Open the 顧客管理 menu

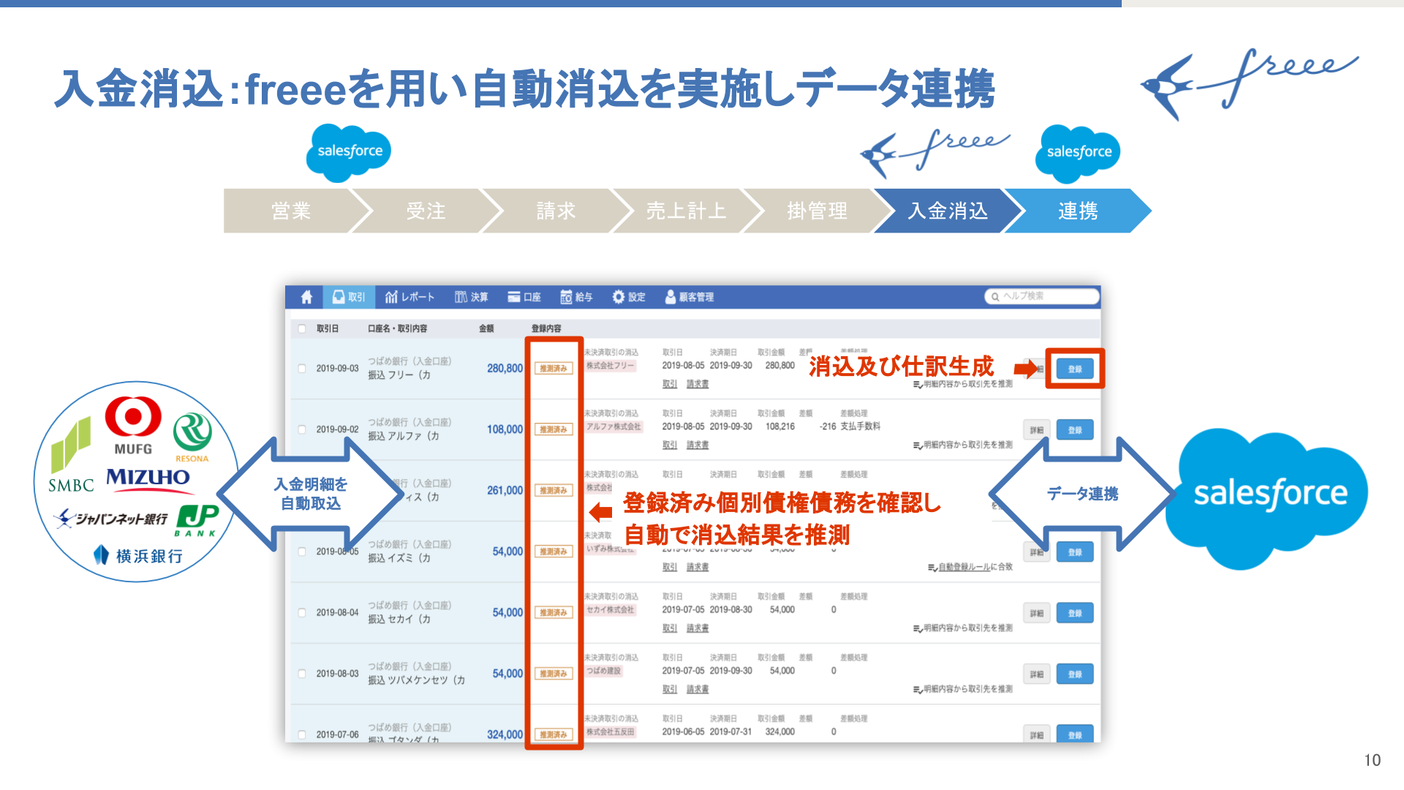(x=689, y=297)
